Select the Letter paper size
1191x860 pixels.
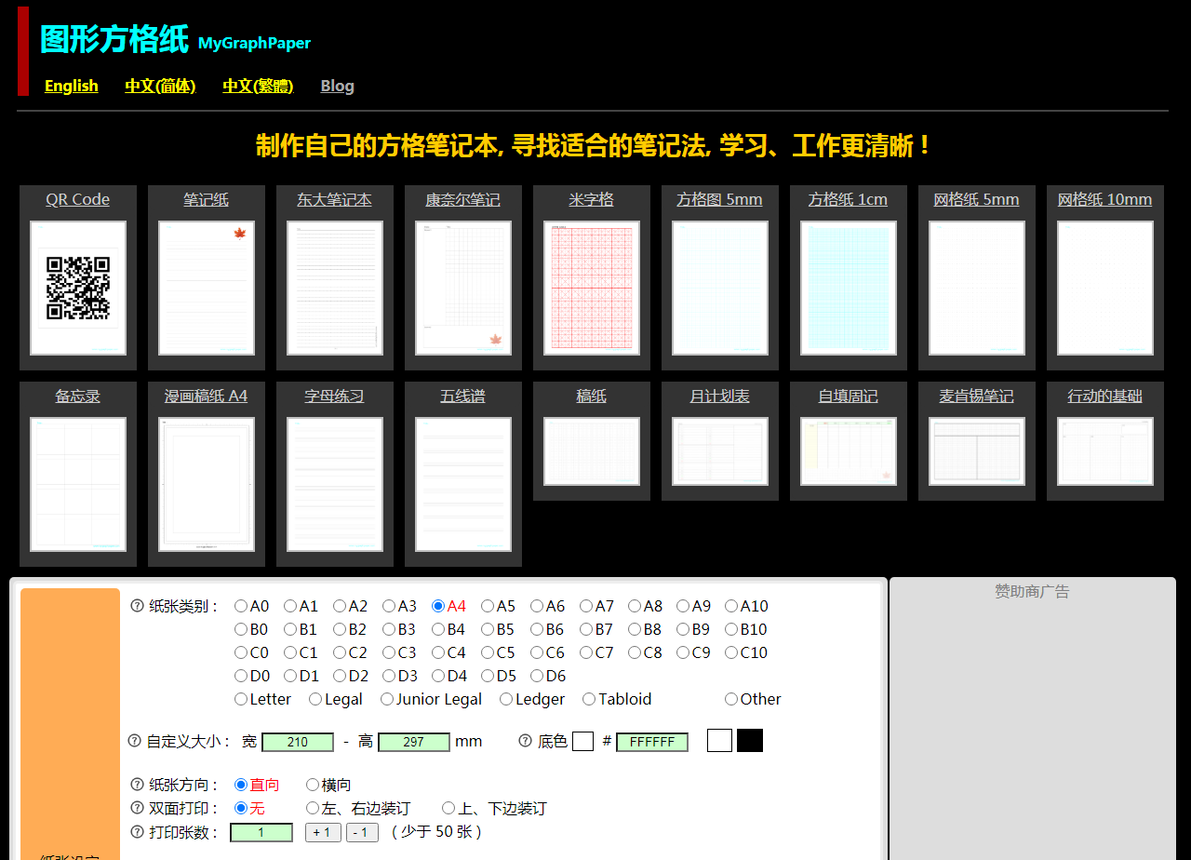(241, 699)
